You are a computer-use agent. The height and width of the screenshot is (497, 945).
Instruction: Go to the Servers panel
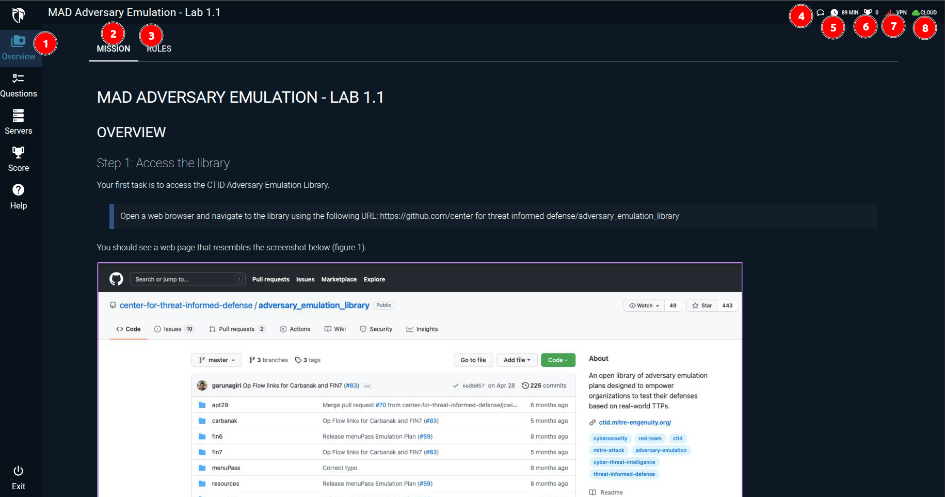pos(19,122)
